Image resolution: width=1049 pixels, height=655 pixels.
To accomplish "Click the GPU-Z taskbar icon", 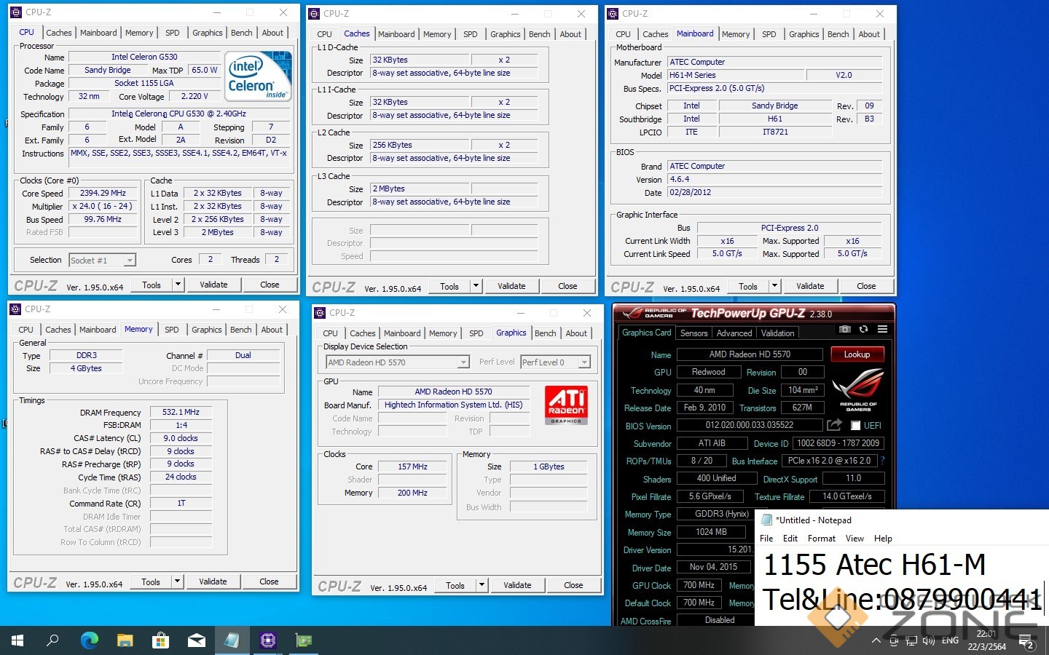I will coord(303,640).
